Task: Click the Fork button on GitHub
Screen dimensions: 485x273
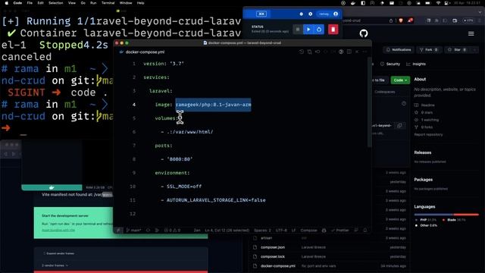Action: 429,50
